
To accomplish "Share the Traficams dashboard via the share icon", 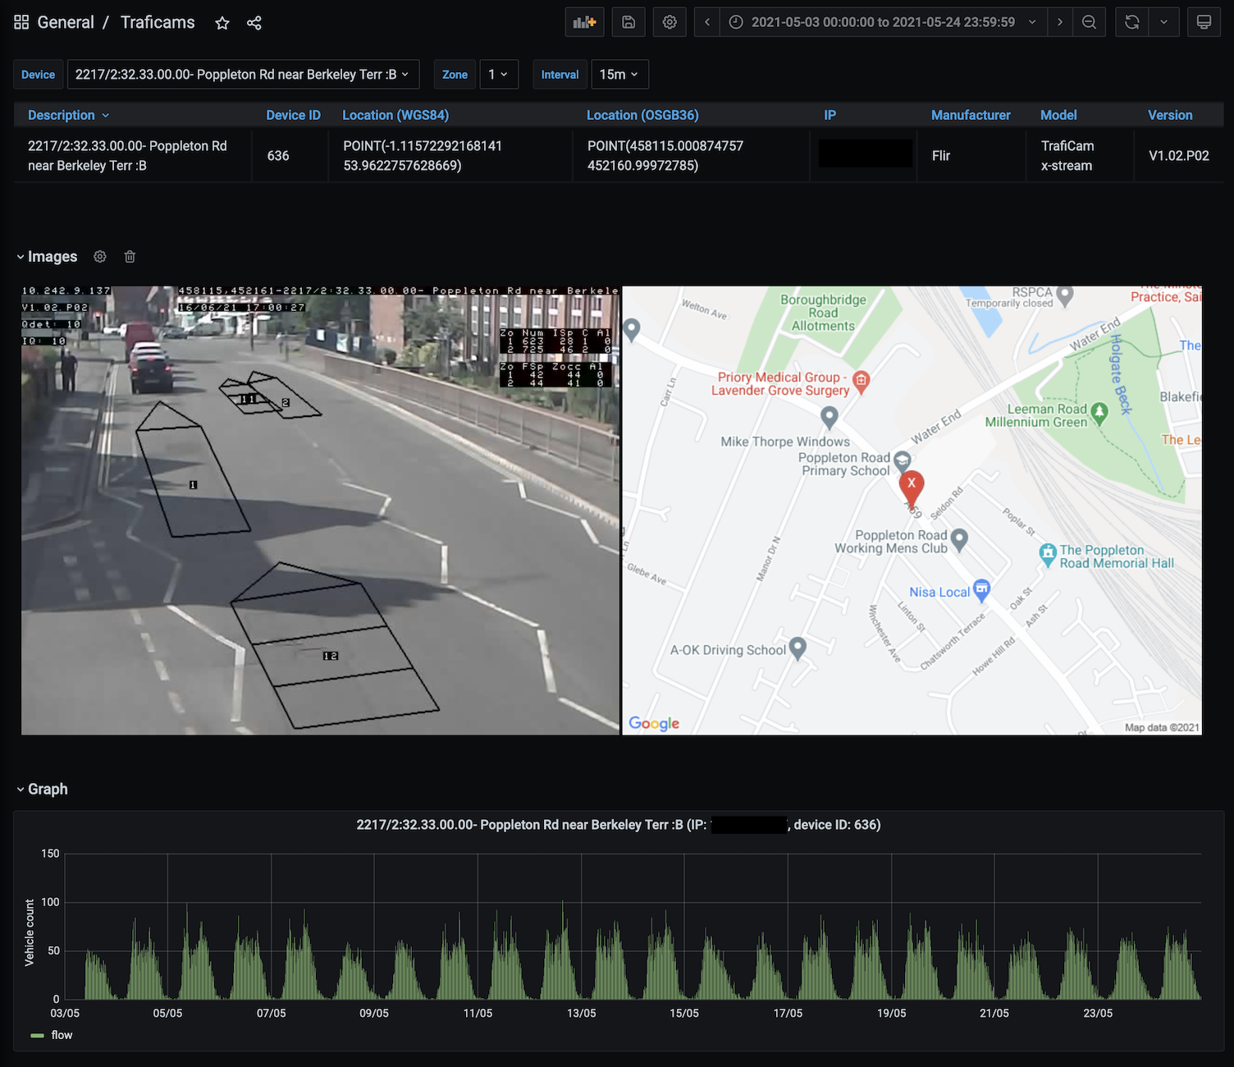I will click(x=254, y=23).
